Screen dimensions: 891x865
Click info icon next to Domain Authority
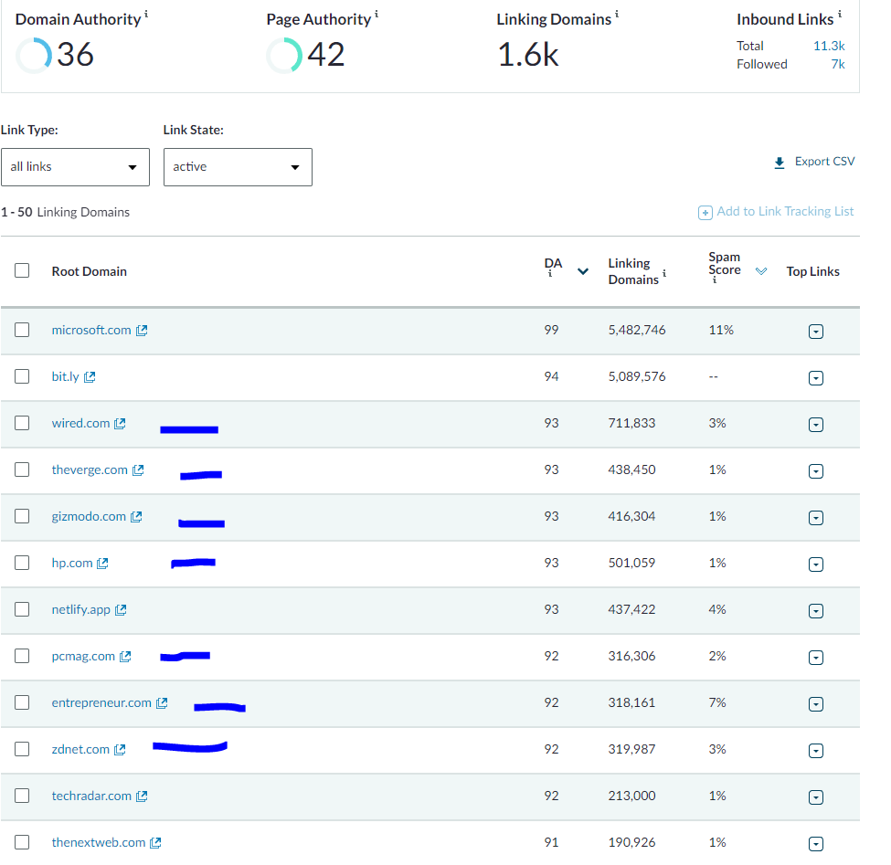[147, 16]
